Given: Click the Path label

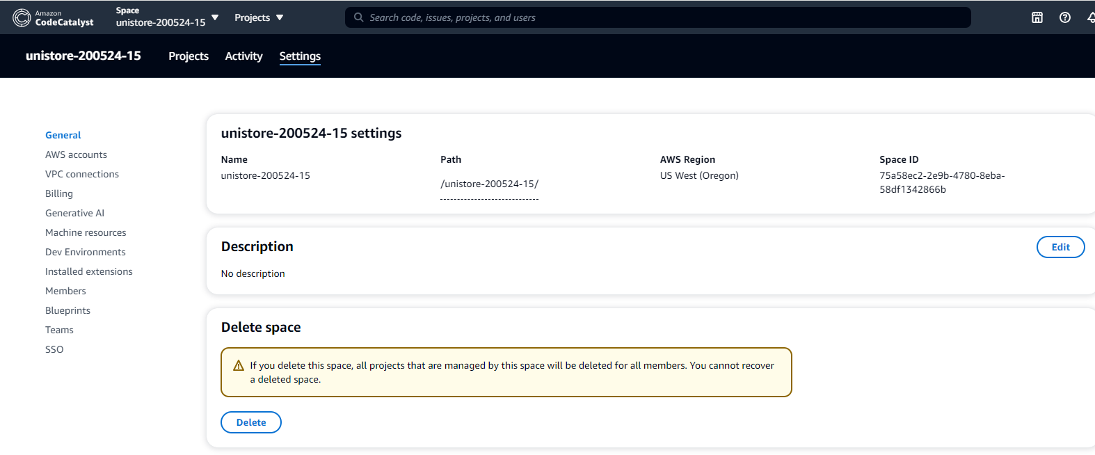Looking at the screenshot, I should [x=451, y=159].
